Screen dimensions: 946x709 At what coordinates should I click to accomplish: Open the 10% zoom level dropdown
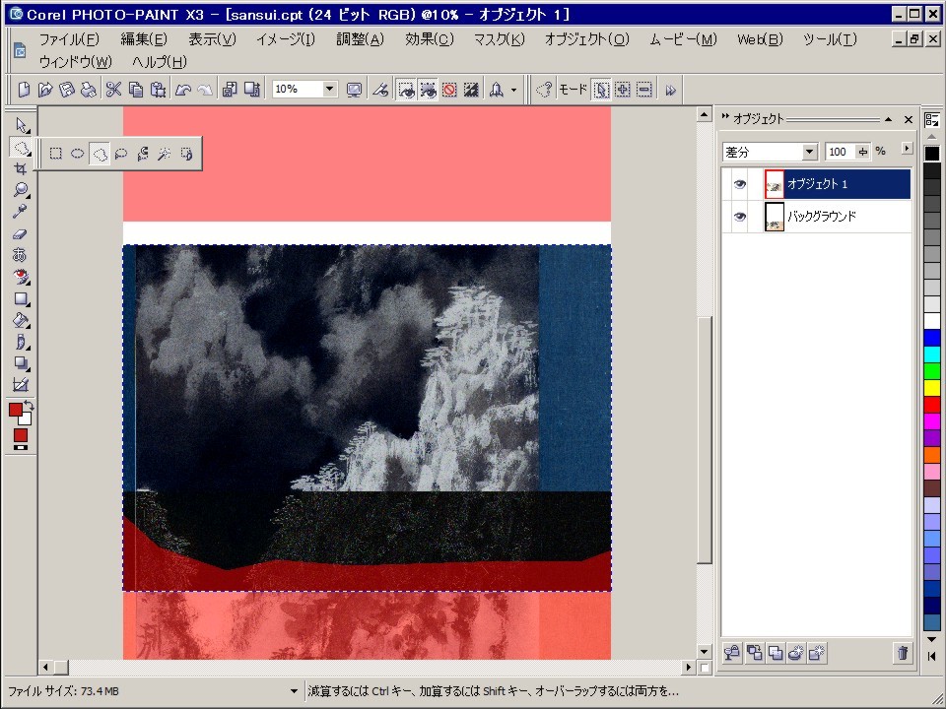[x=329, y=90]
